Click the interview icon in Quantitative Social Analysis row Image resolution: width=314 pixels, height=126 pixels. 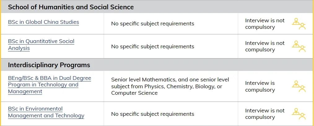click(x=299, y=46)
